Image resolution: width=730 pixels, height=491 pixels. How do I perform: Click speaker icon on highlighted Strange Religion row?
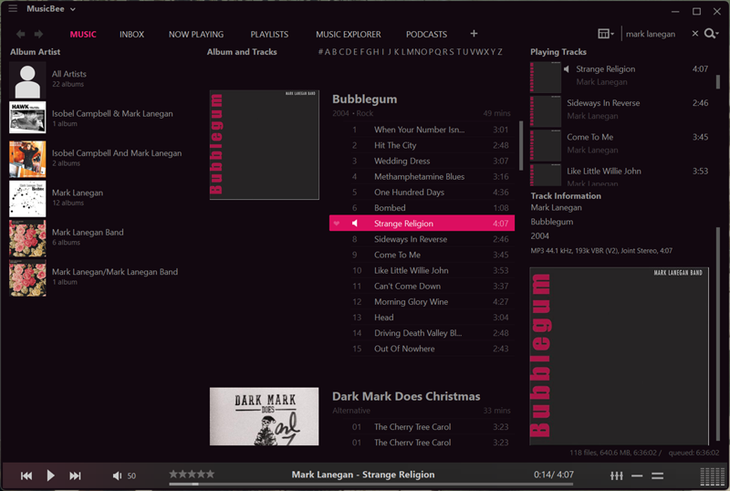(x=355, y=224)
